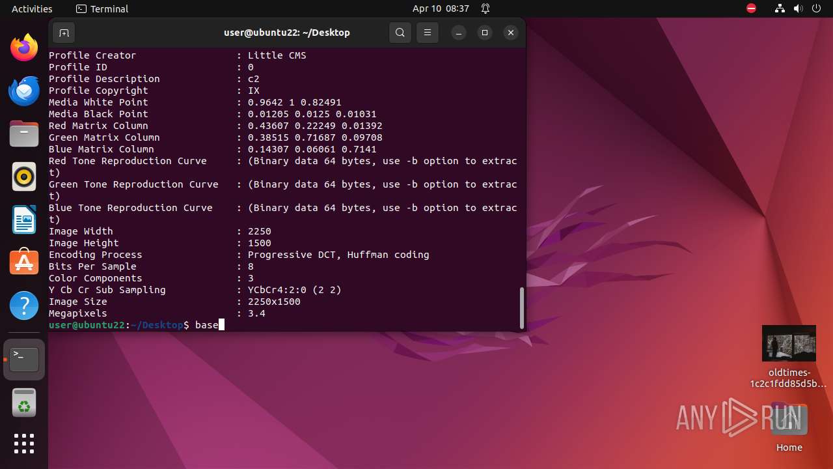
Task: Open the volume indicator
Action: pos(799,8)
